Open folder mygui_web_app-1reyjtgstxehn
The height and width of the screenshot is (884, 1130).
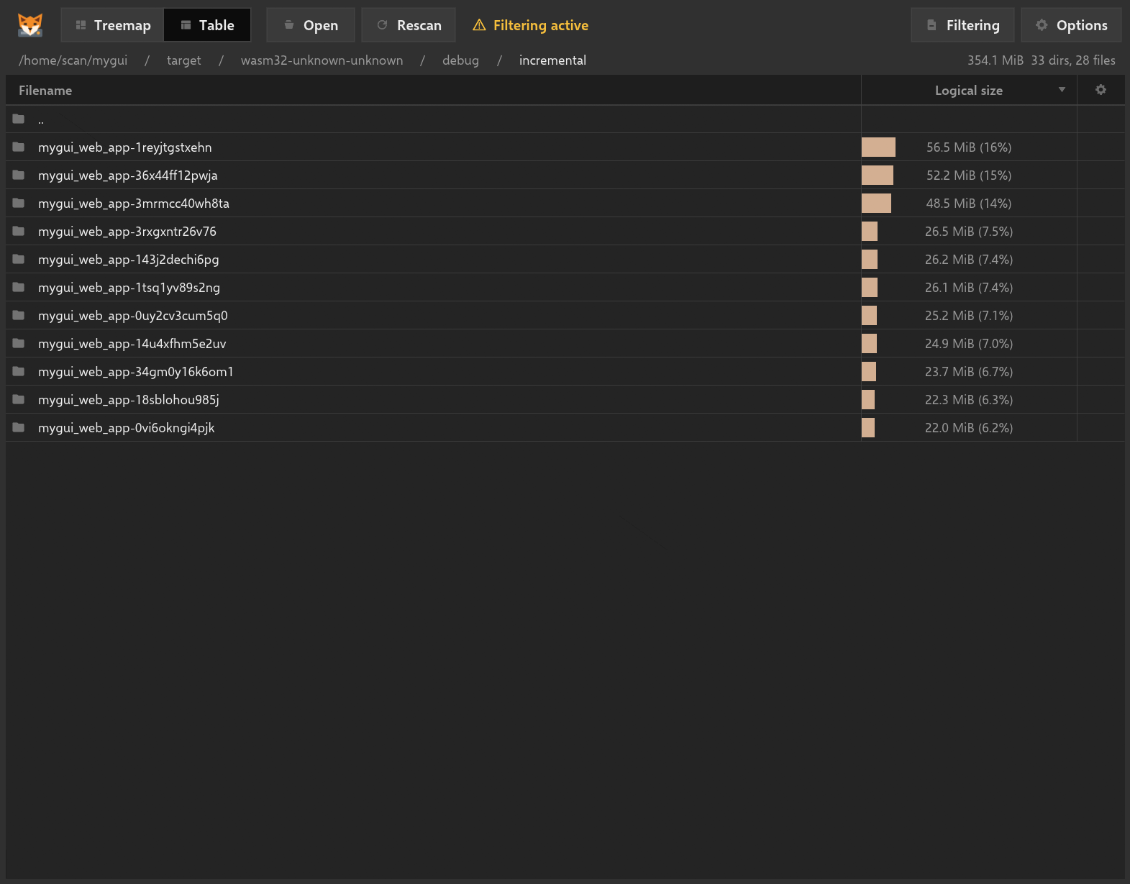125,147
